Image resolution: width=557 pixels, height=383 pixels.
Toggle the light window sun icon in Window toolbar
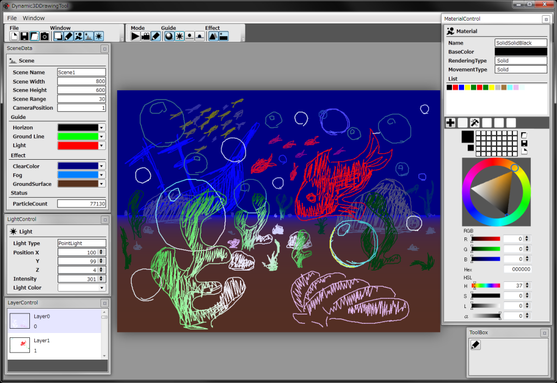[99, 36]
